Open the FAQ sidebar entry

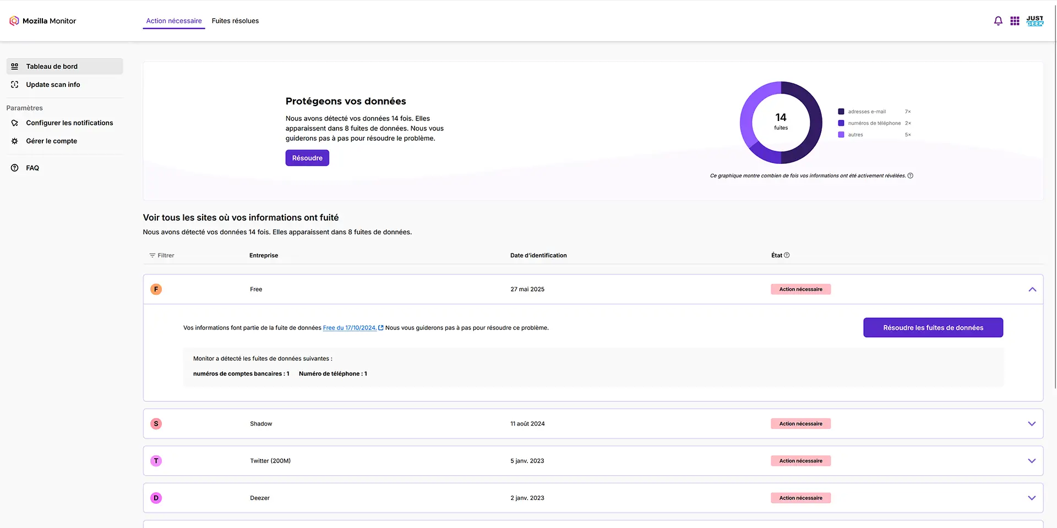click(64, 168)
